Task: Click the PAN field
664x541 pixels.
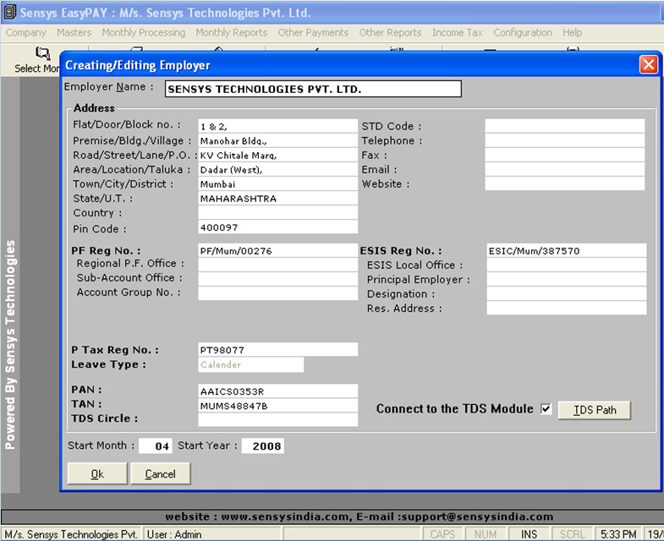Action: 277,391
